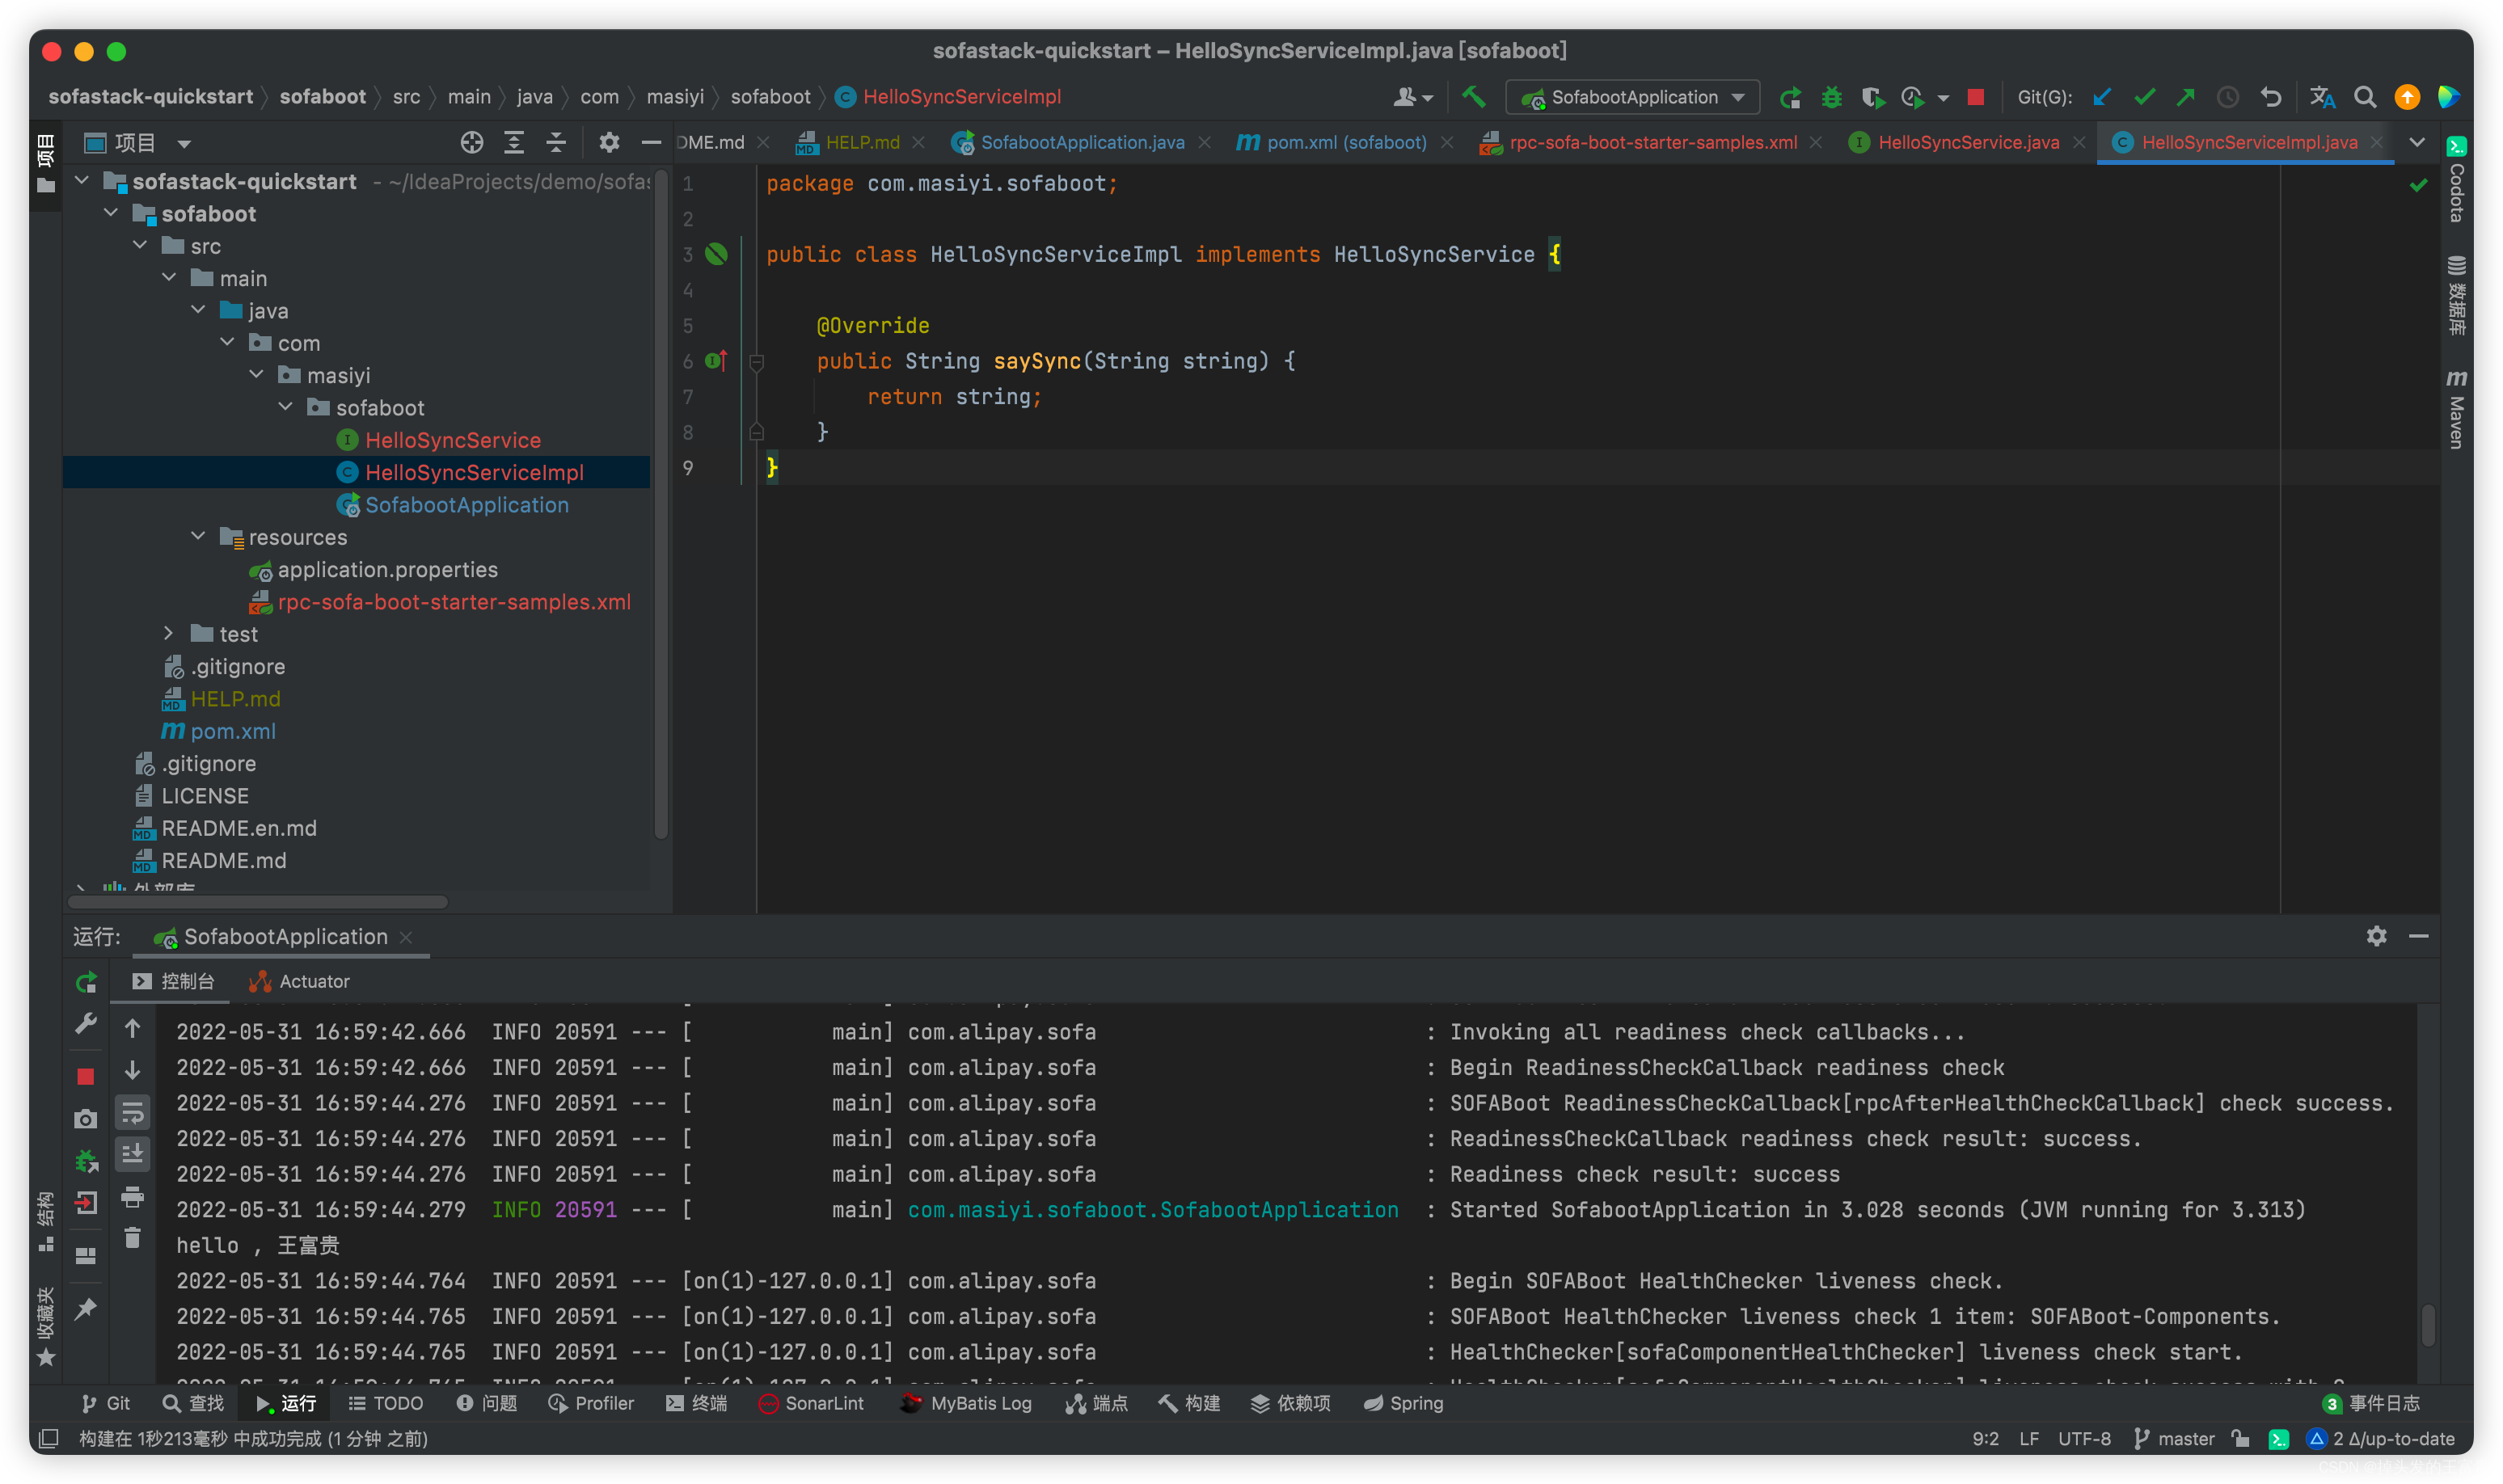
Task: Click SofabootApplication link in console log
Action: pos(1153,1210)
